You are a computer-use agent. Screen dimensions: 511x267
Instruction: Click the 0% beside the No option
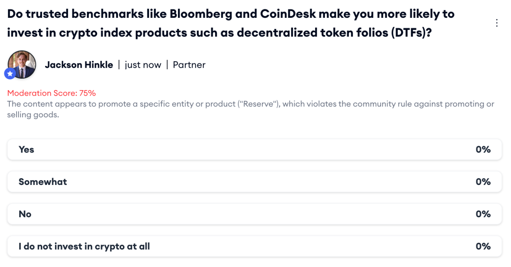483,214
